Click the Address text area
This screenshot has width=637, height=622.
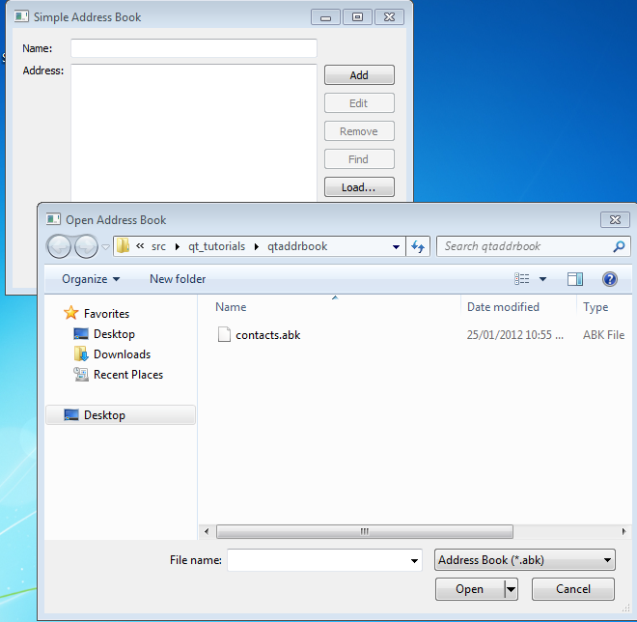click(194, 132)
